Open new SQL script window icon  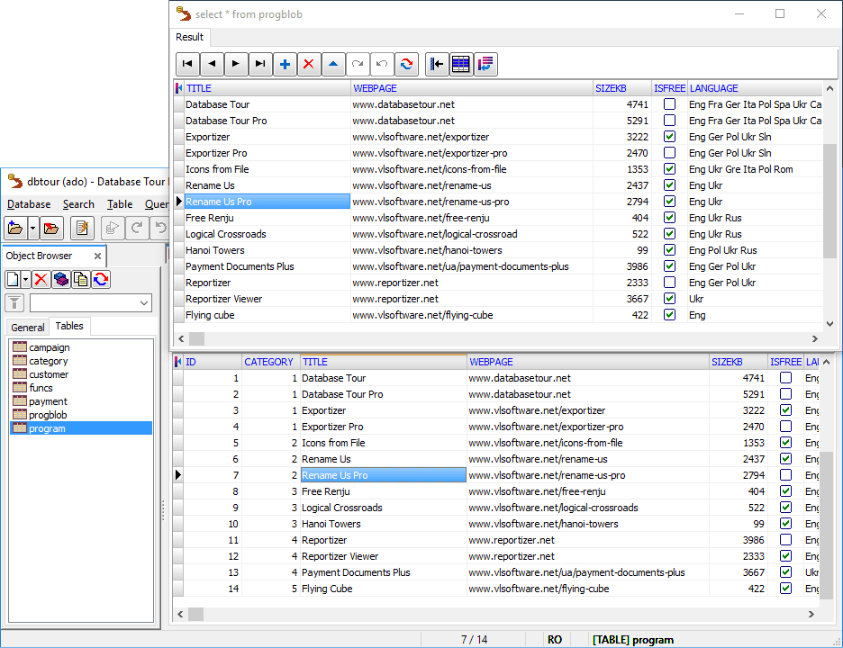tap(82, 228)
